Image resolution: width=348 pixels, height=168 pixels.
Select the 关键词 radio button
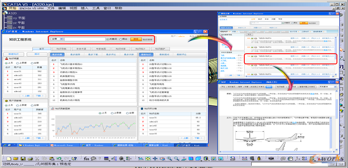point(107,39)
